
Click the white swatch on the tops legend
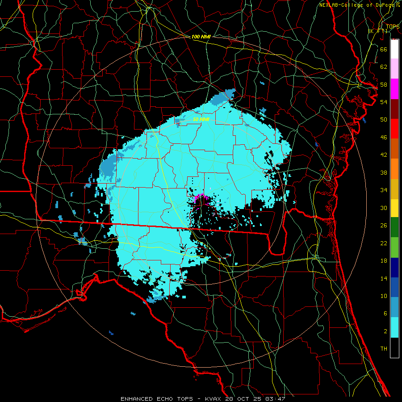coord(394,49)
